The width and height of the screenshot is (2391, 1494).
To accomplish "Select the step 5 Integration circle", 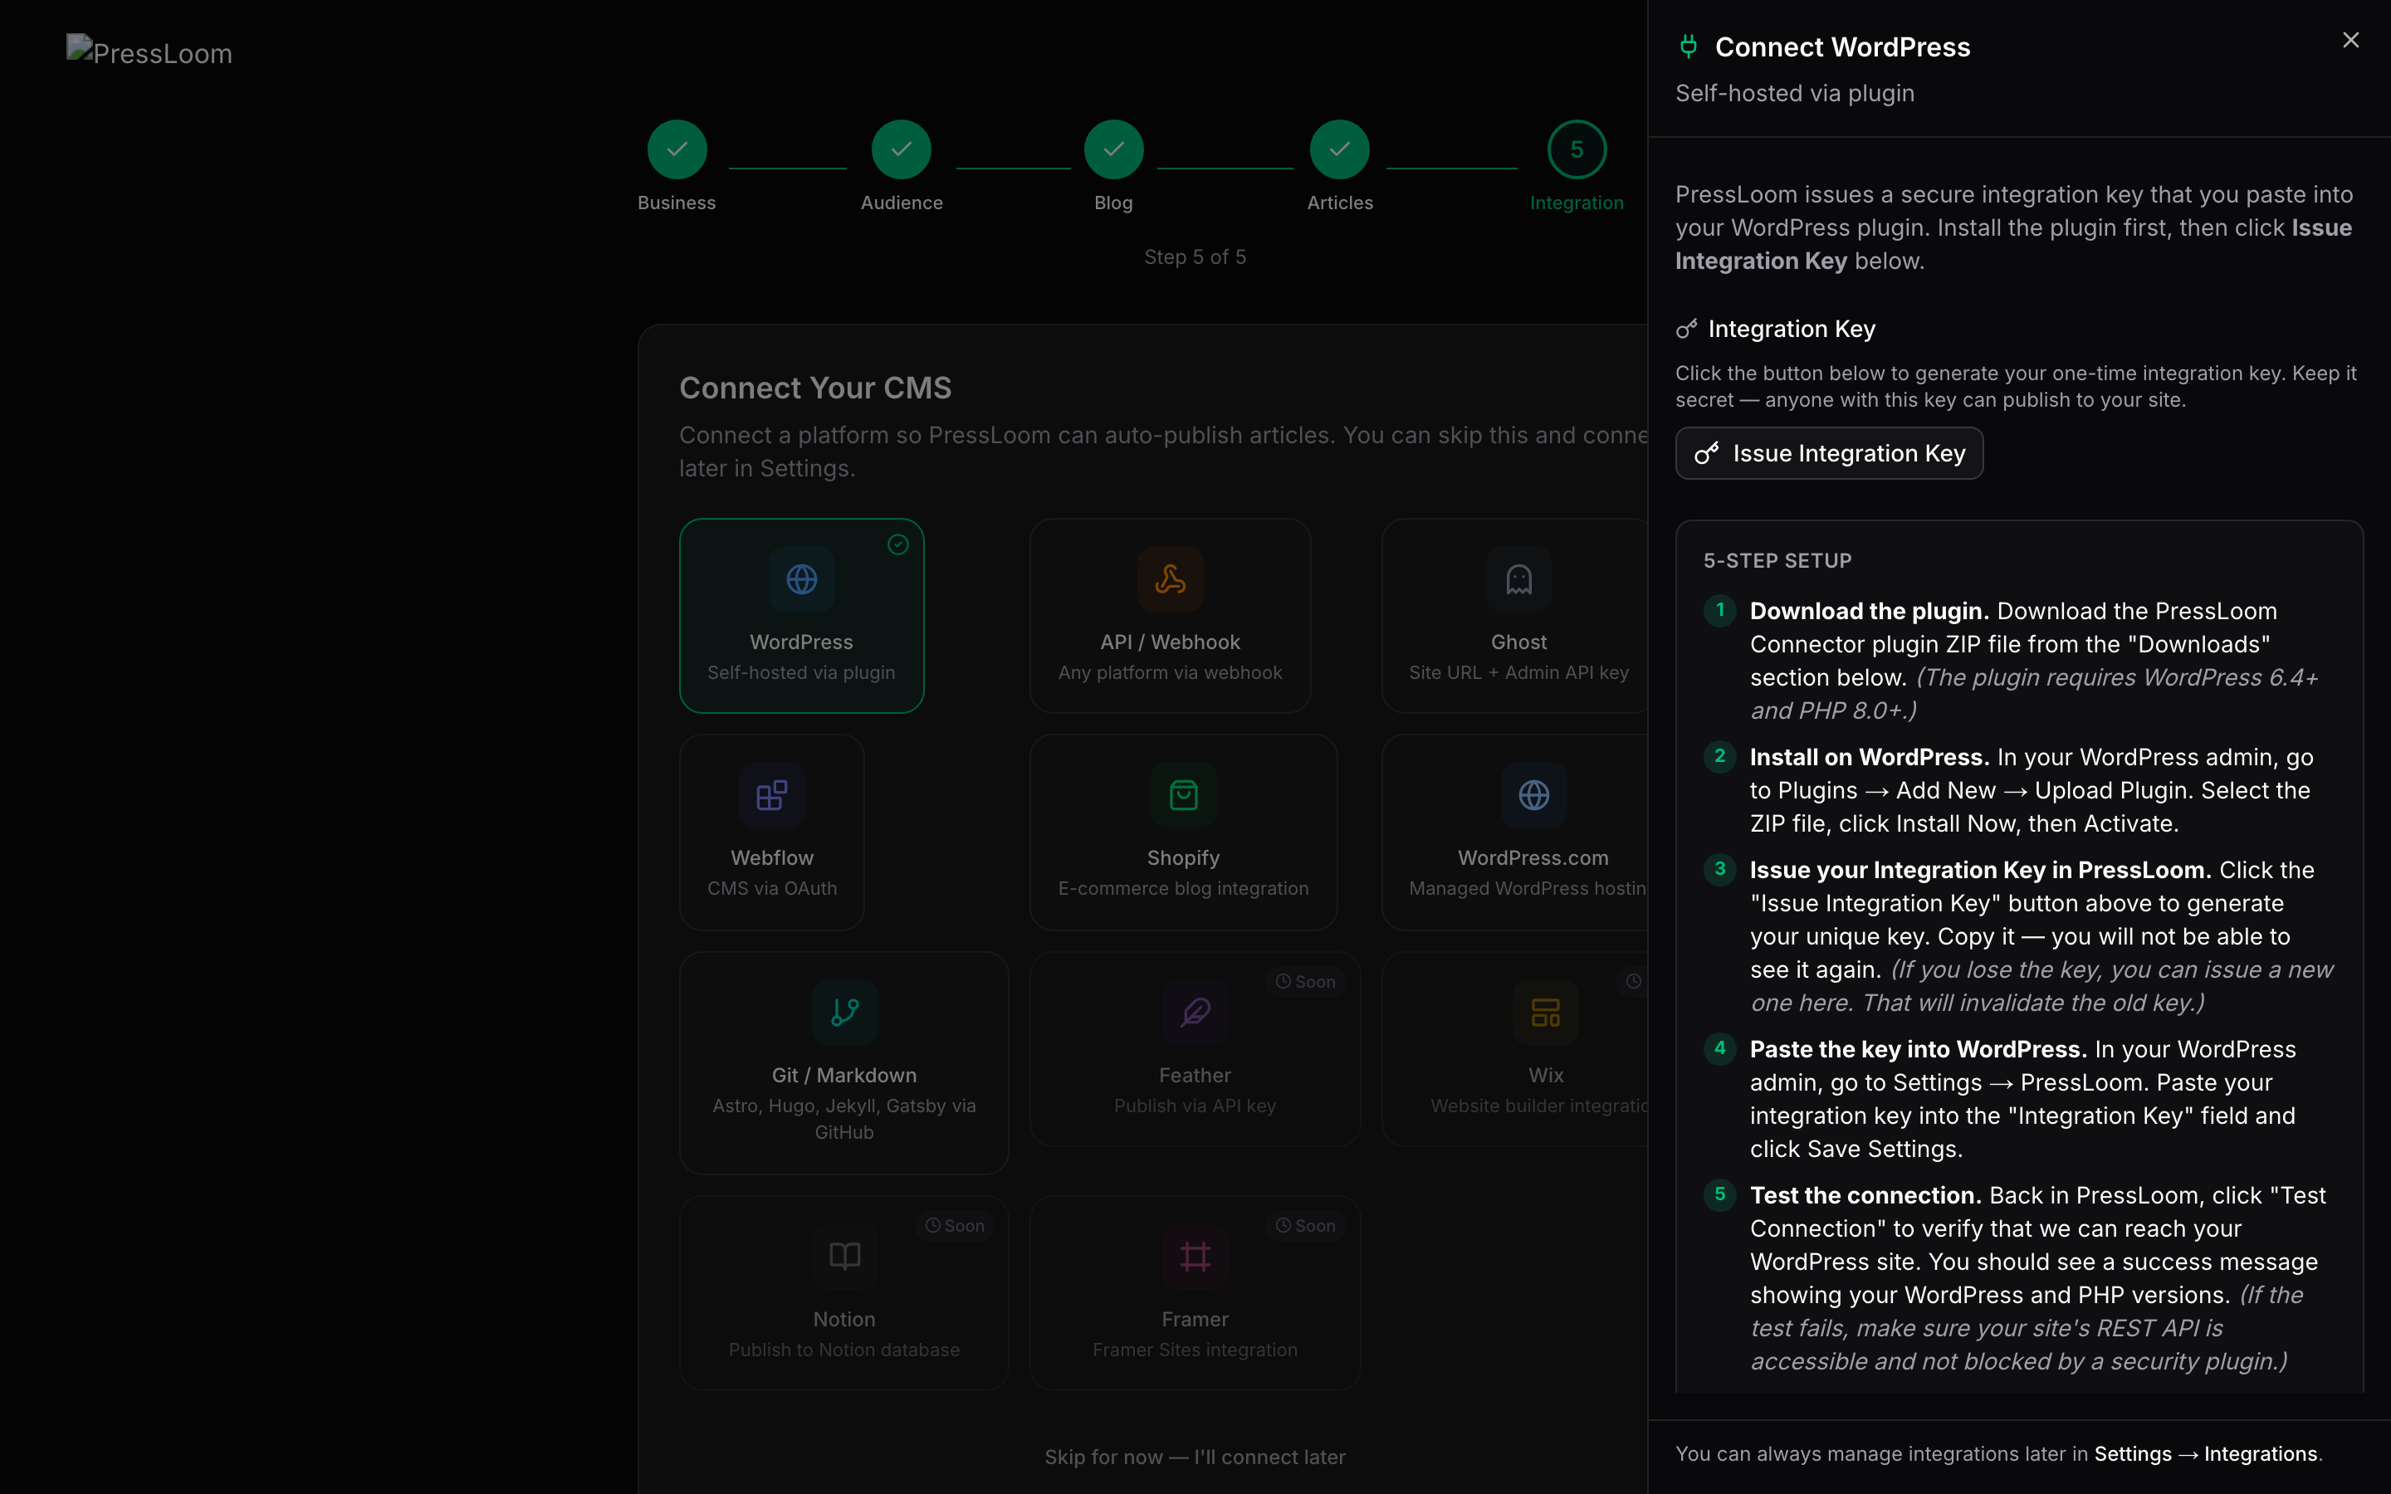I will pyautogui.click(x=1577, y=149).
